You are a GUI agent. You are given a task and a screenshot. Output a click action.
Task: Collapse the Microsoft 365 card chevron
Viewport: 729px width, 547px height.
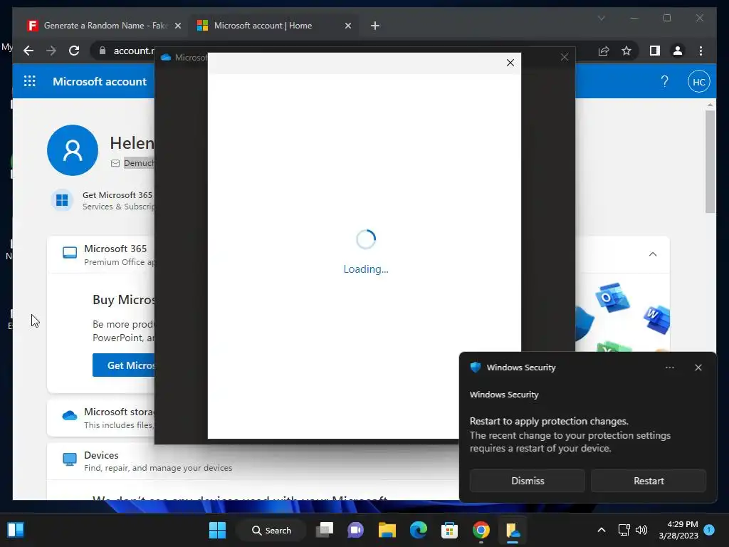pos(653,254)
